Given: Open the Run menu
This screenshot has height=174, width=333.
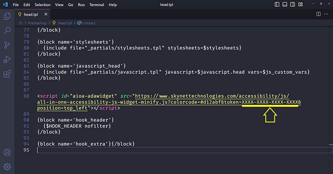Looking at the screenshot, I should pyautogui.click(x=81, y=5).
